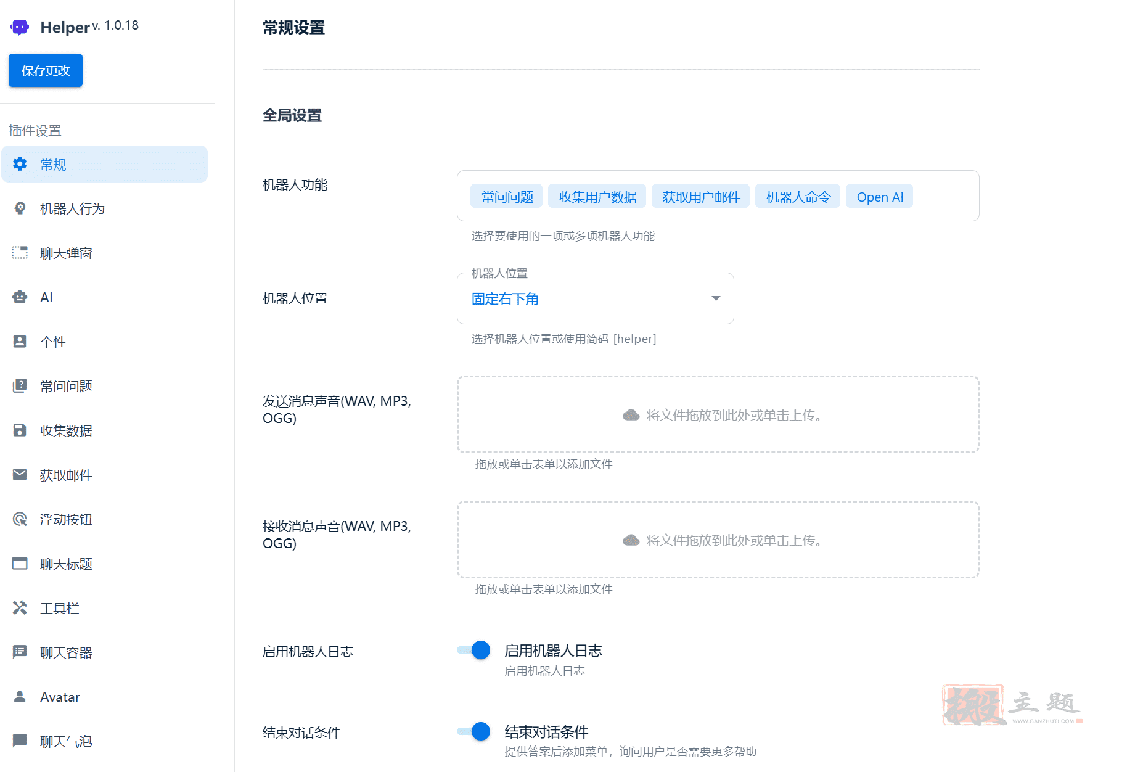Open Avatar settings
Screen dimensions: 1135x772
point(105,697)
